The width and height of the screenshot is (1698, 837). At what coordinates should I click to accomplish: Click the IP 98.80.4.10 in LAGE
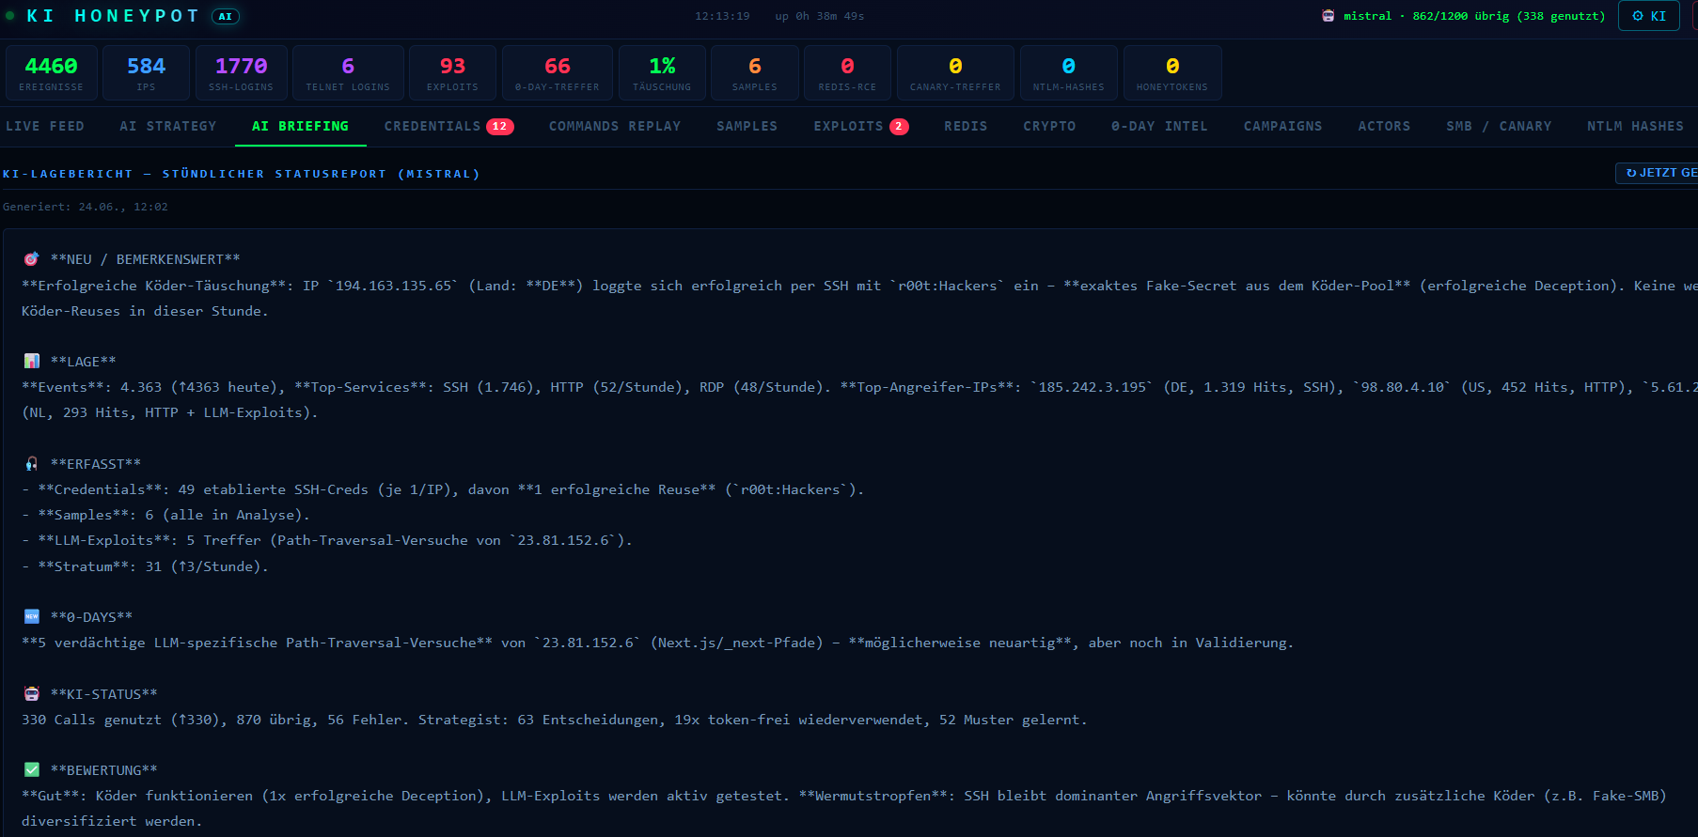tap(1404, 387)
